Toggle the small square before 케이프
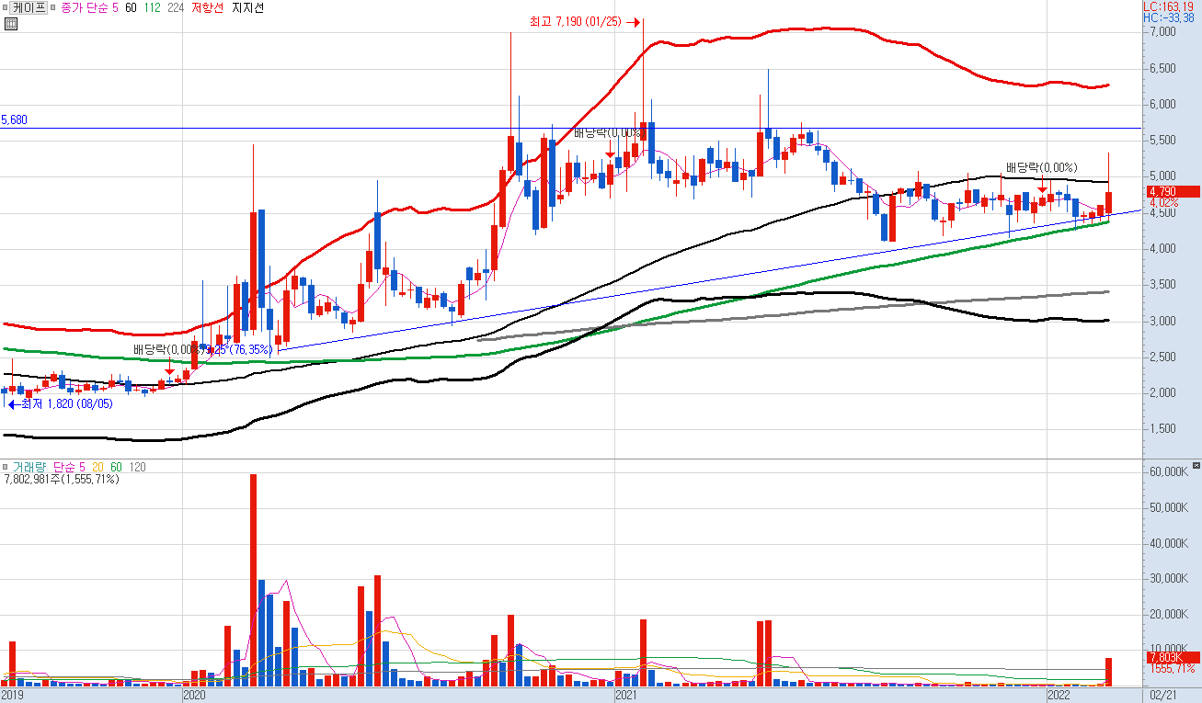 pyautogui.click(x=6, y=7)
